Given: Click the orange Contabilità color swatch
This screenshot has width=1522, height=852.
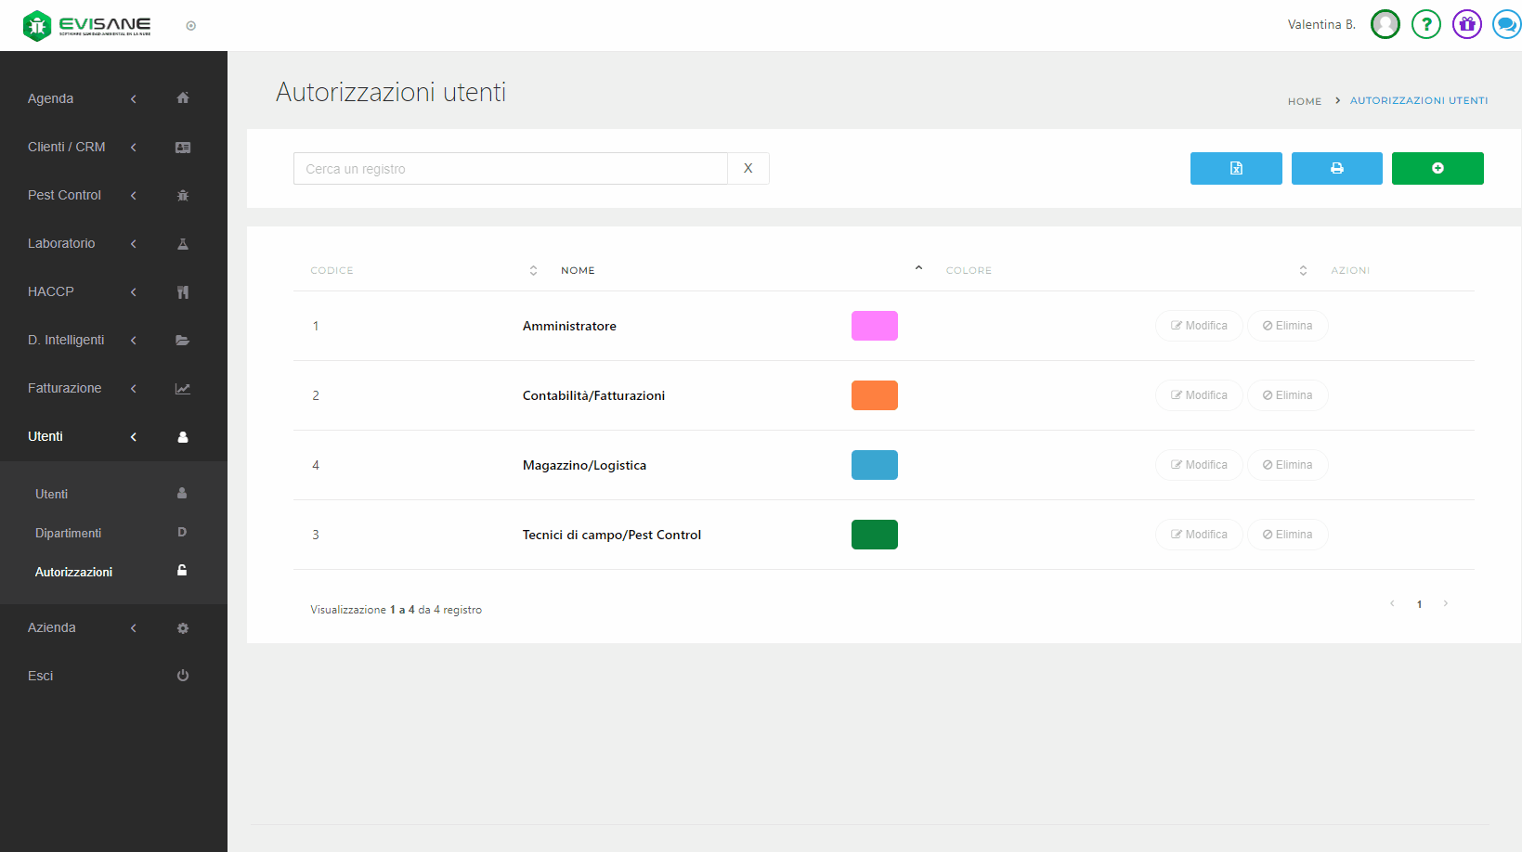Looking at the screenshot, I should point(874,395).
